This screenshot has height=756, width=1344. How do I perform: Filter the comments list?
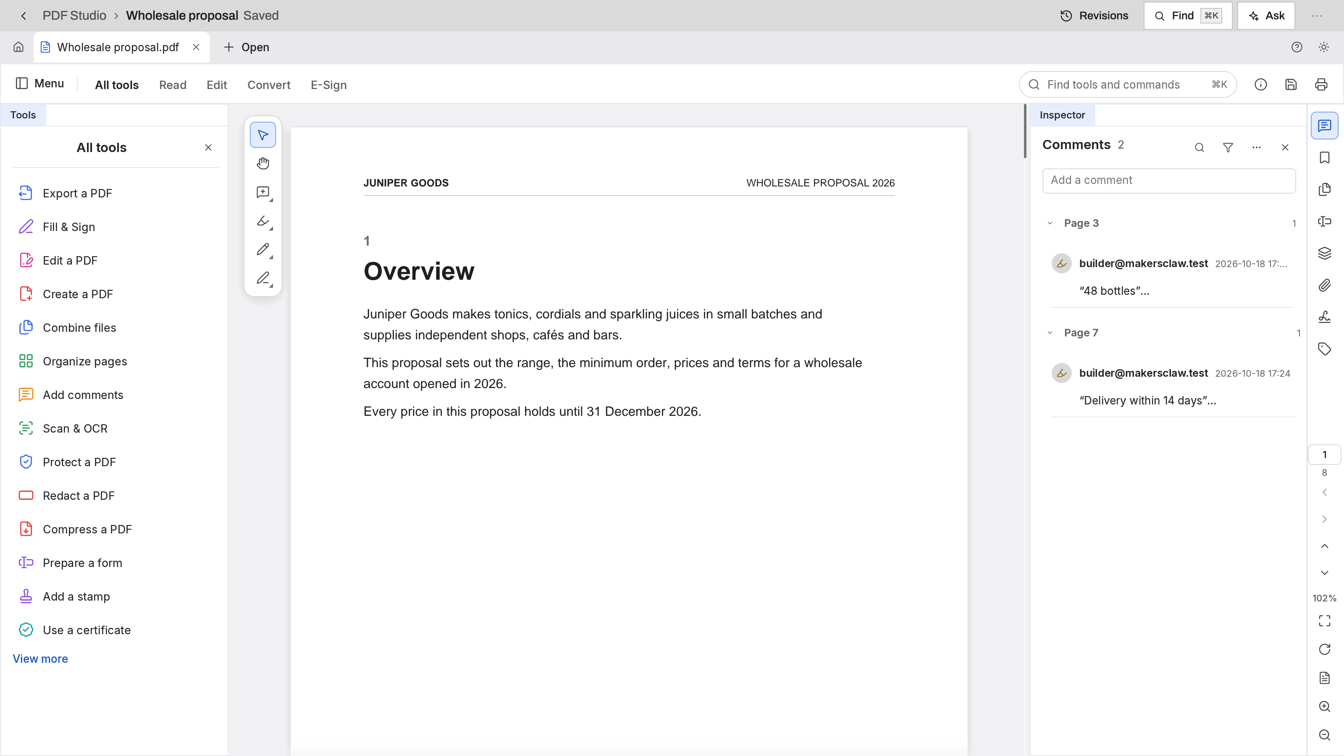(x=1228, y=148)
